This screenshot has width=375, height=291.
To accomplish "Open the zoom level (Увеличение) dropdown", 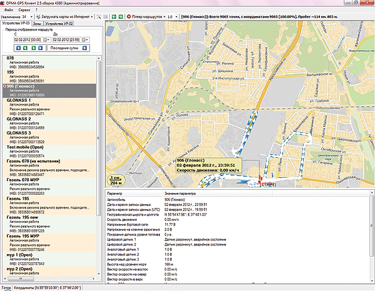I will [x=32, y=15].
